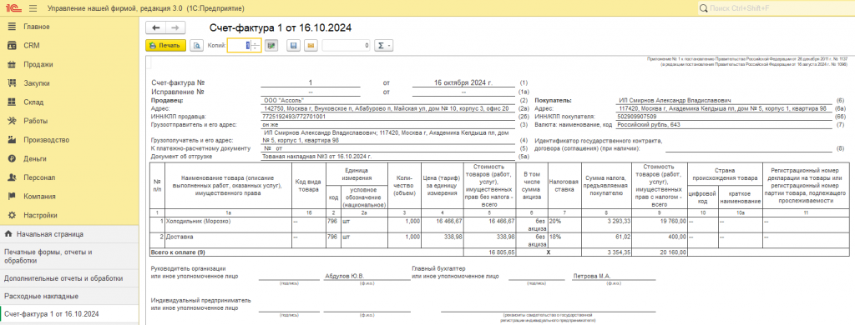Image resolution: width=855 pixels, height=325 pixels.
Task: Save the invoice using the floppy disk icon
Action: (293, 46)
